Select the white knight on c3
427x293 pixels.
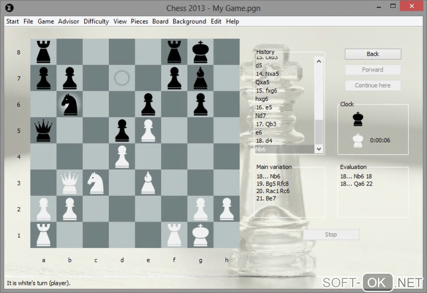(x=96, y=183)
